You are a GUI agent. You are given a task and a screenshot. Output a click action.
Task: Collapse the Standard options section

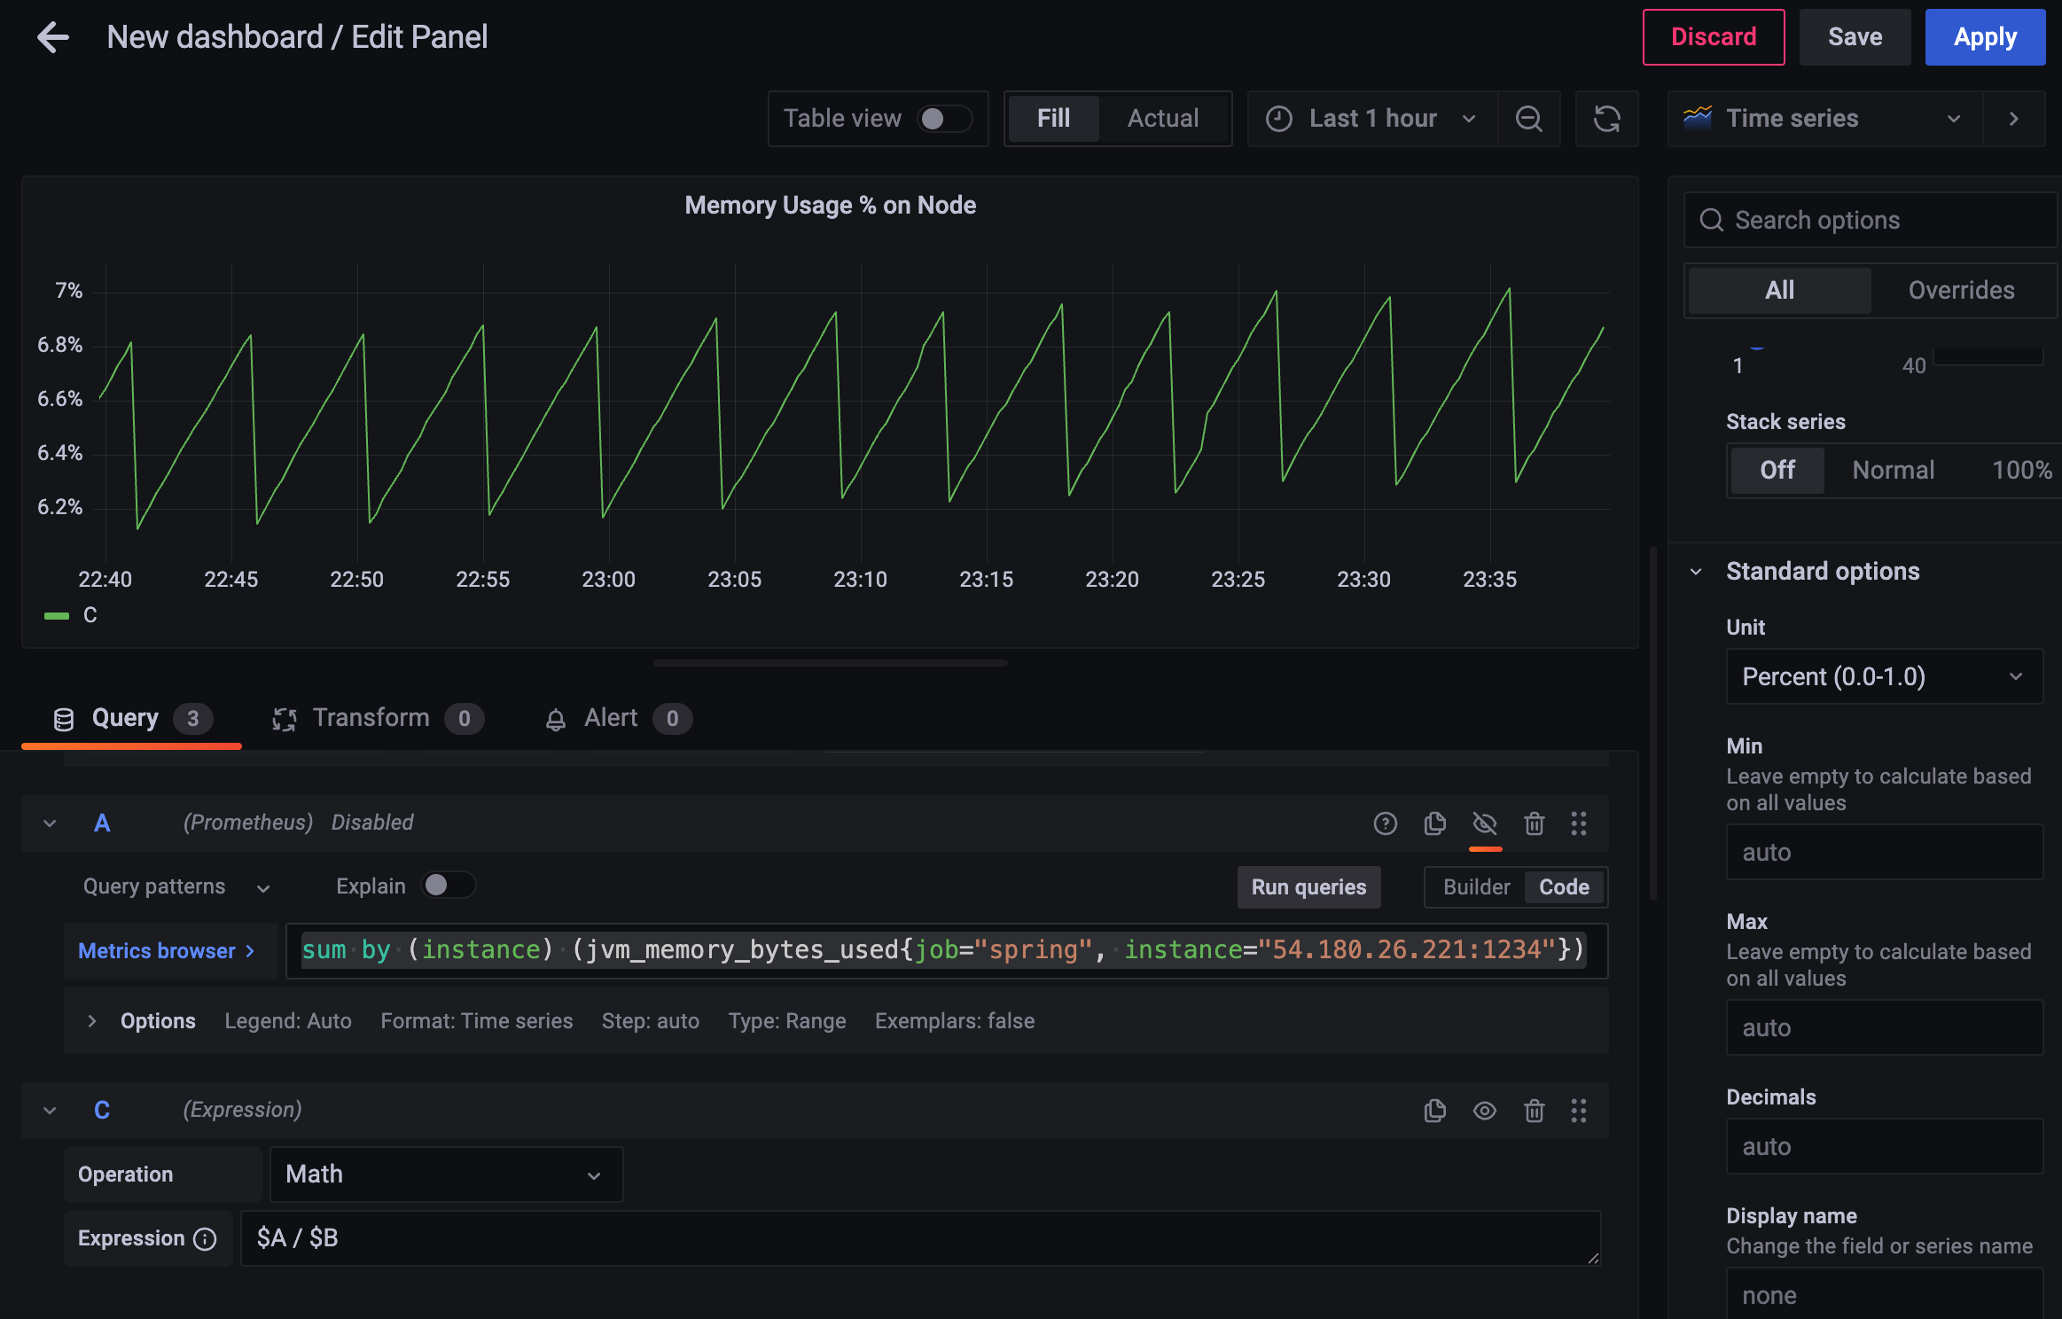point(1696,572)
